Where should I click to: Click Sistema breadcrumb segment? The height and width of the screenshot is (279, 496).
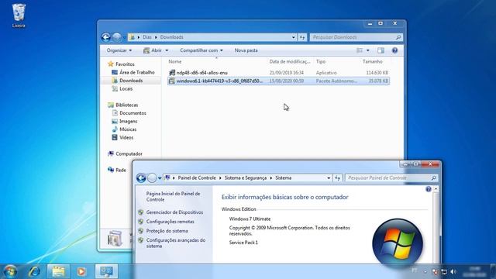[284, 177]
